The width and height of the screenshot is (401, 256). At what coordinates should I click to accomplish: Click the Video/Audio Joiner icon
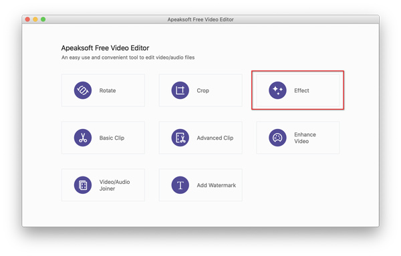[x=83, y=185]
